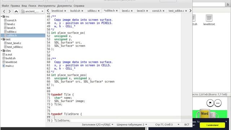Collapse the test folder in tree
The image size is (231, 130).
pyautogui.click(x=1, y=39)
